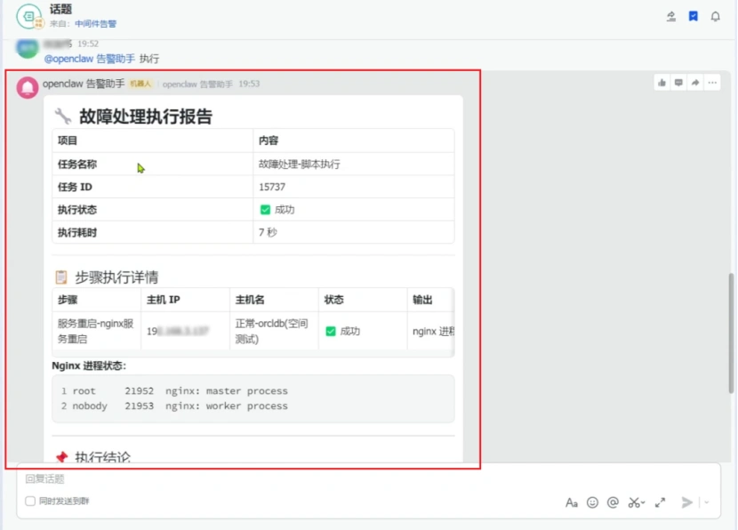Open the send options dropdown chevron
This screenshot has width=738, height=530.
pos(708,502)
